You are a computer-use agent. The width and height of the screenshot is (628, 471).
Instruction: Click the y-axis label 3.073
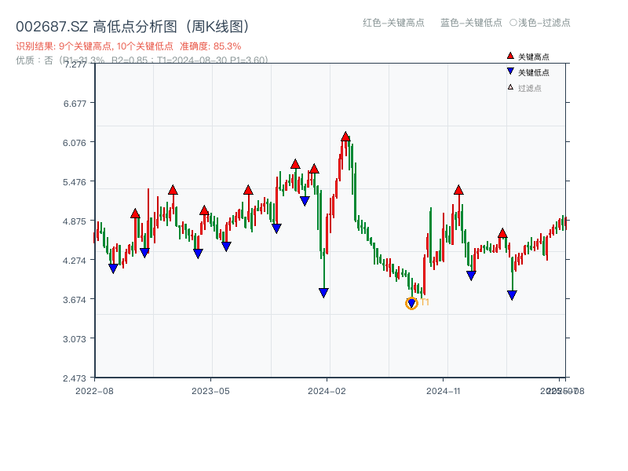75,339
